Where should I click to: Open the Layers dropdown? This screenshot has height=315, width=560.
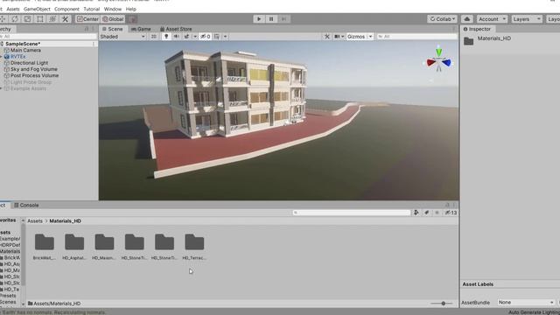coord(526,19)
